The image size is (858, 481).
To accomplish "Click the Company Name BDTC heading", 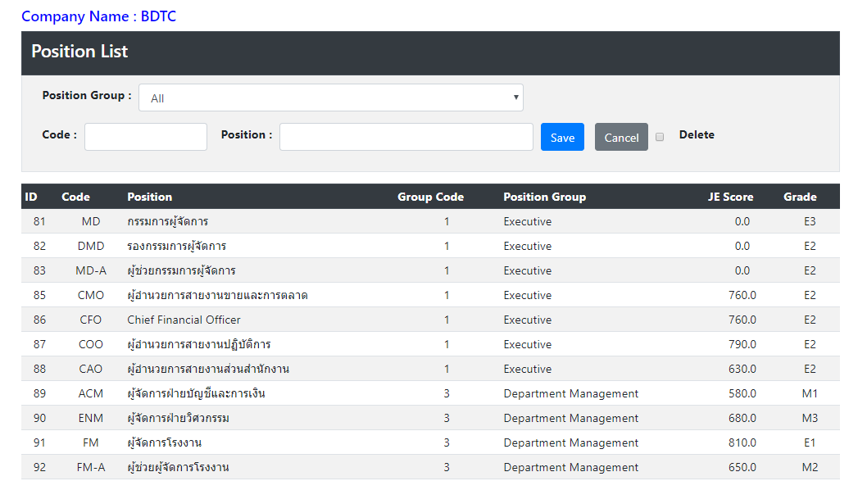I will tap(98, 16).
